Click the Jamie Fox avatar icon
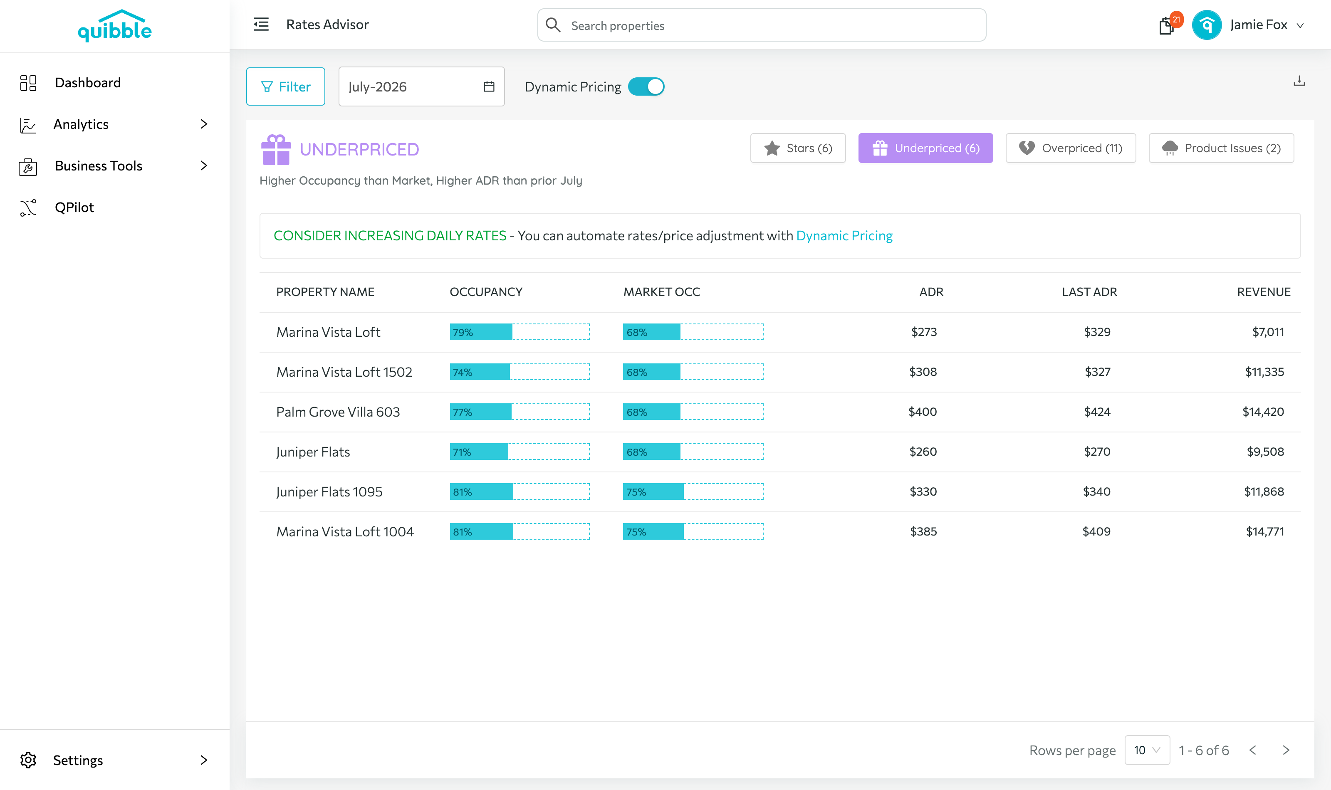This screenshot has width=1331, height=790. tap(1206, 25)
